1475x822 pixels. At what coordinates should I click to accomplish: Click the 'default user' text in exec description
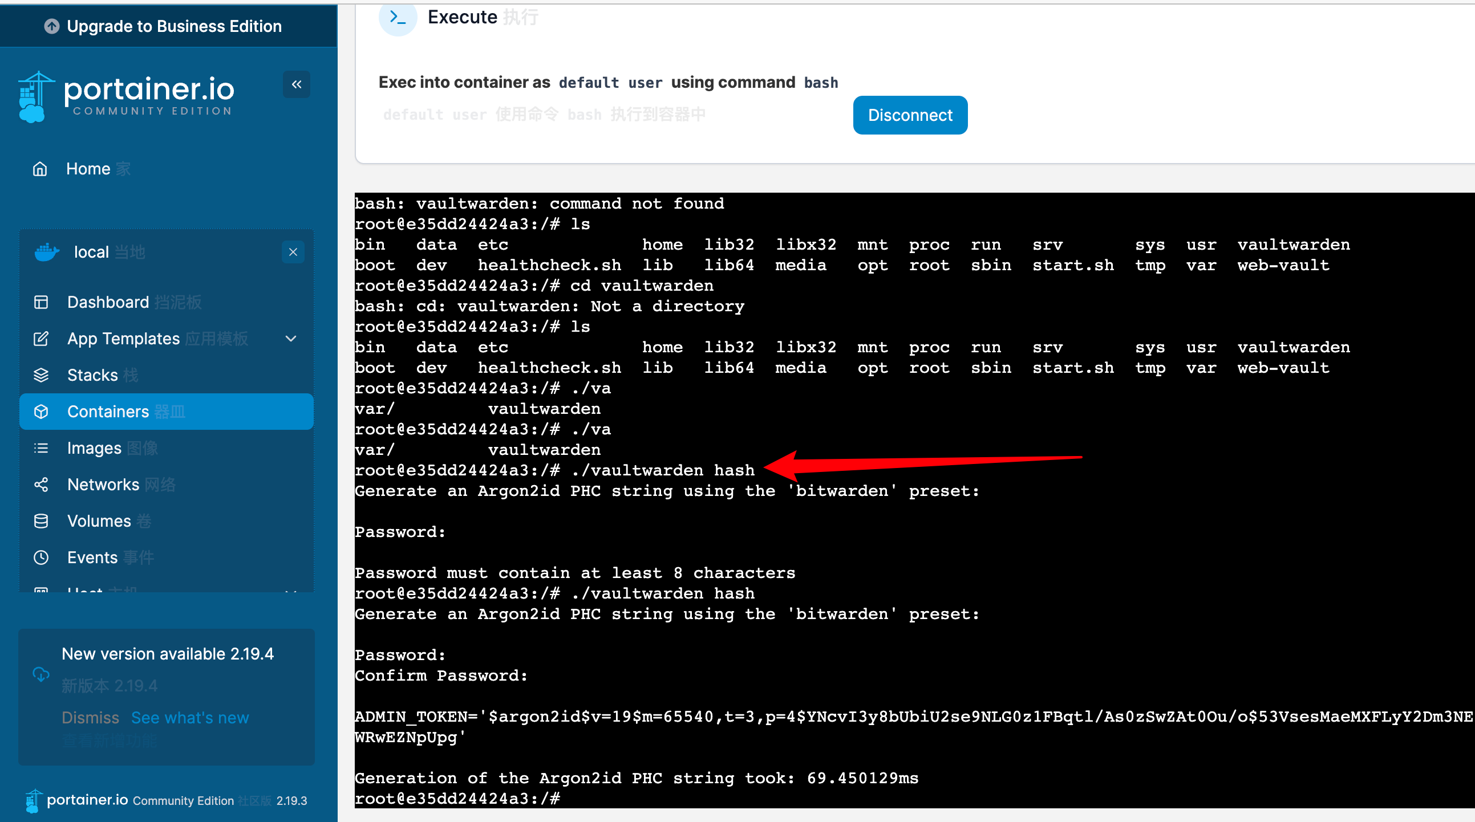610,83
